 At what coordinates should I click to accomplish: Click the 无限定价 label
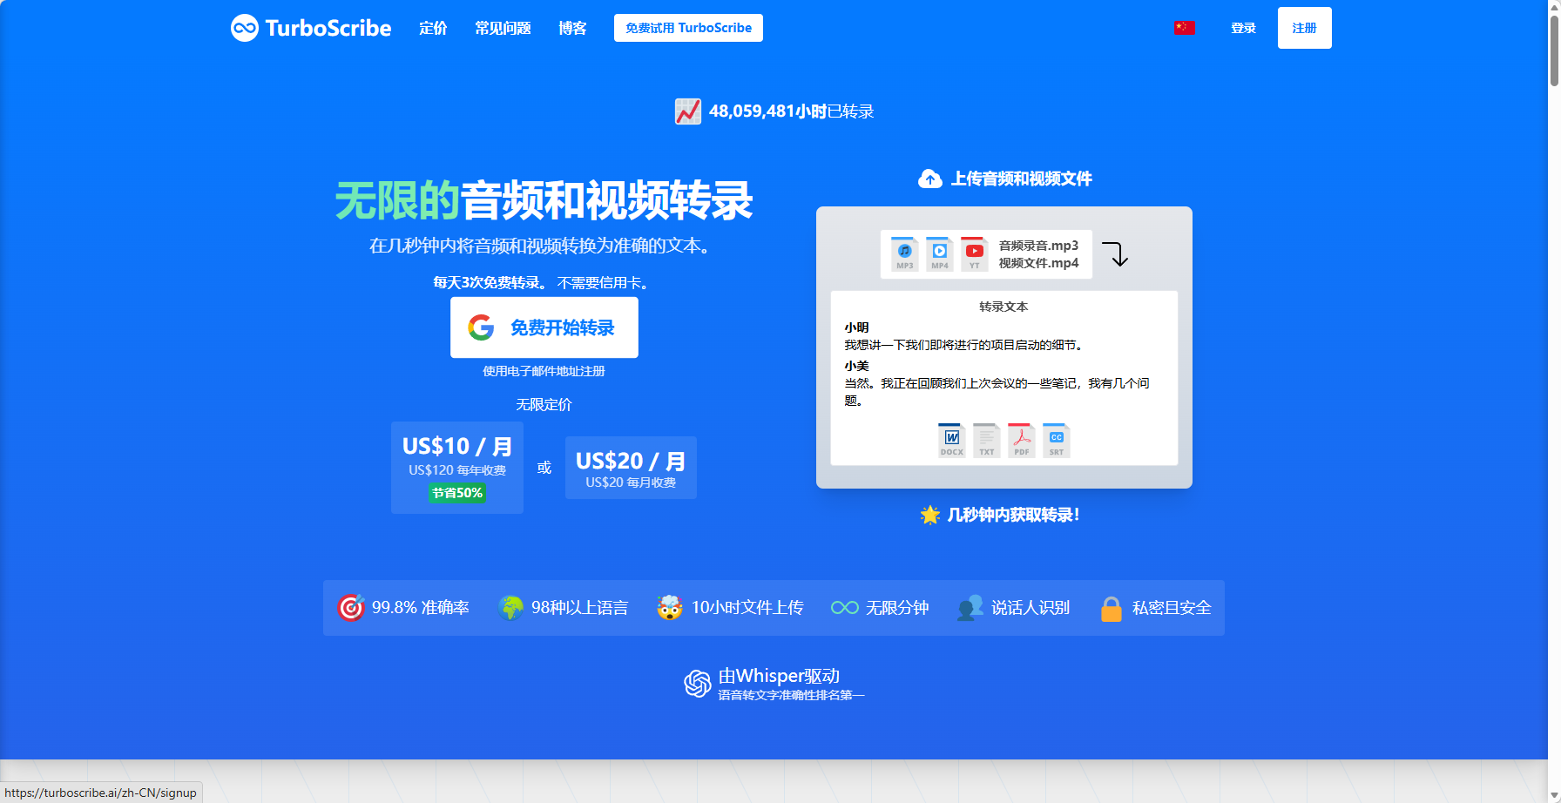click(544, 405)
